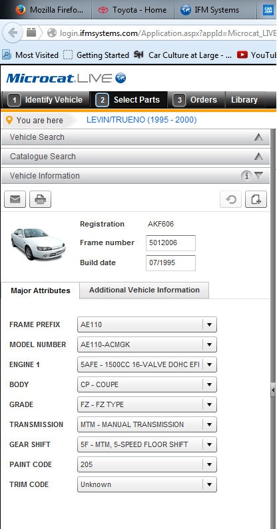
Task: Expand the Vehicle Search panel
Action: tap(135, 137)
